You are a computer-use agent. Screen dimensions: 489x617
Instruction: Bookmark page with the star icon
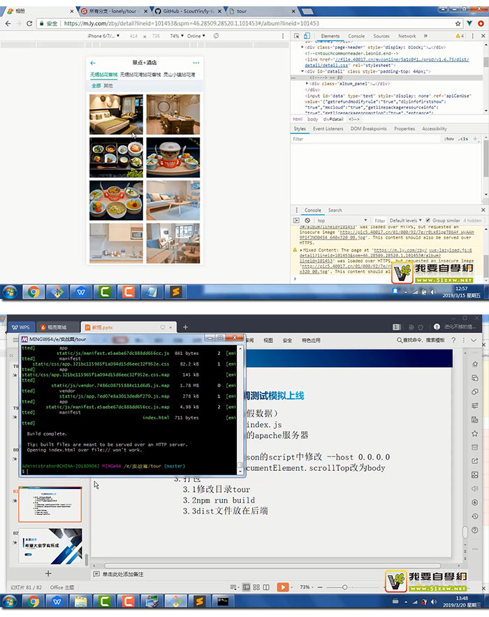(458, 24)
